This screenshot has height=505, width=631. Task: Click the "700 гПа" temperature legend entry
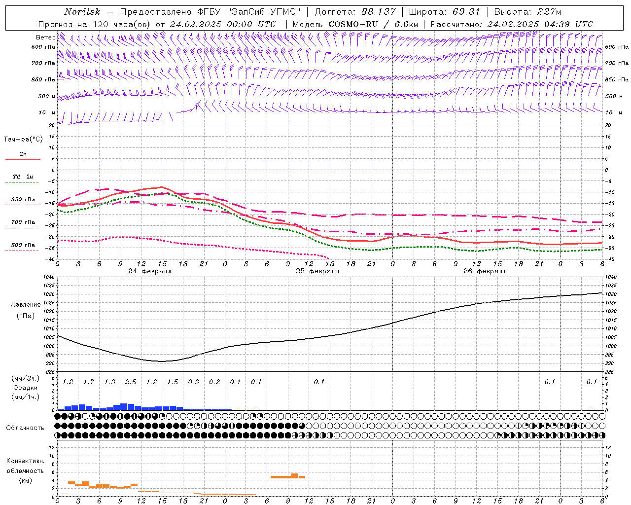point(23,222)
